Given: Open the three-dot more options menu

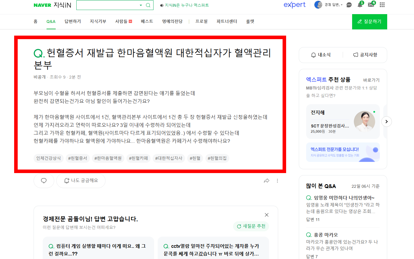Looking at the screenshot, I should [x=277, y=181].
